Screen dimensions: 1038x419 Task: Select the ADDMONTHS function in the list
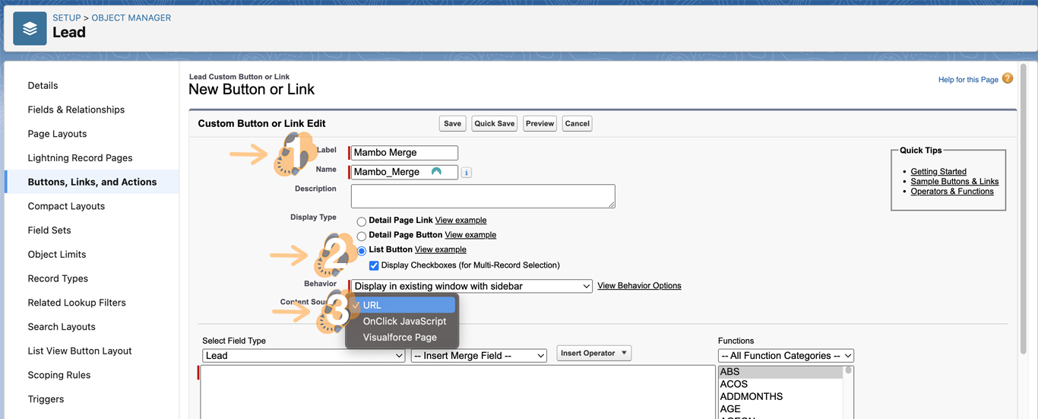pyautogui.click(x=751, y=396)
